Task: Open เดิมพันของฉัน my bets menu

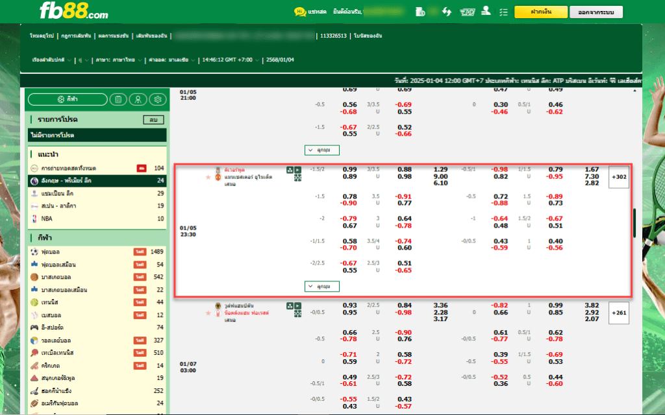Action: click(x=151, y=36)
